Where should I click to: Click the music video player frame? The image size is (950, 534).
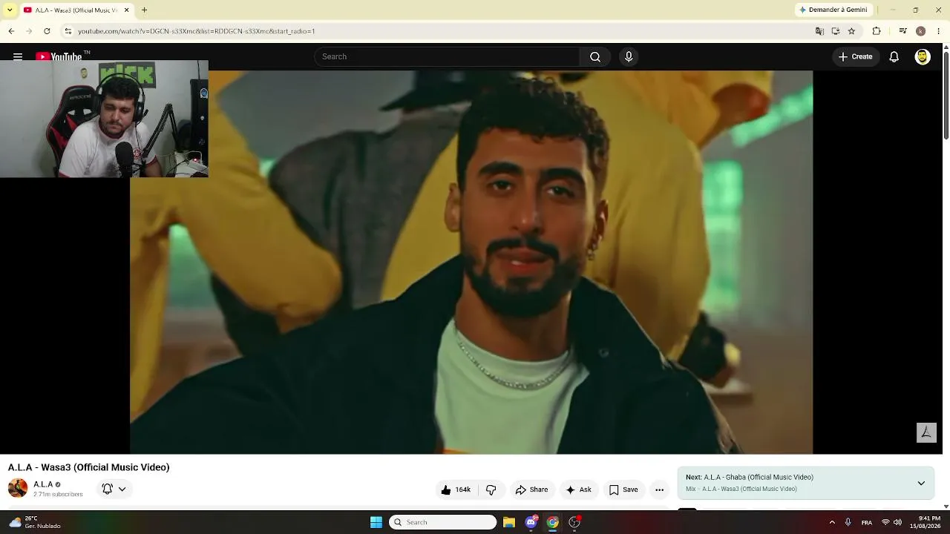coord(471,262)
